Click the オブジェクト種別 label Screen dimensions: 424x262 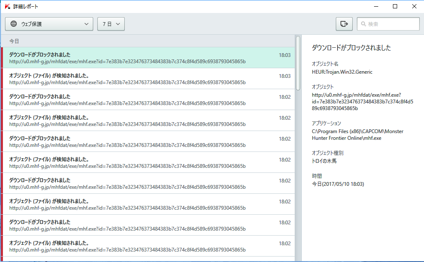pos(327,153)
